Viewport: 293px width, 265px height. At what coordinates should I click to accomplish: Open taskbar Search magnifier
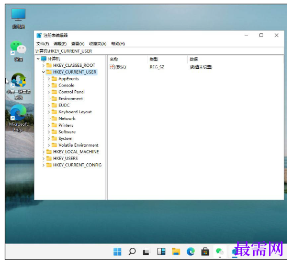tap(132, 251)
